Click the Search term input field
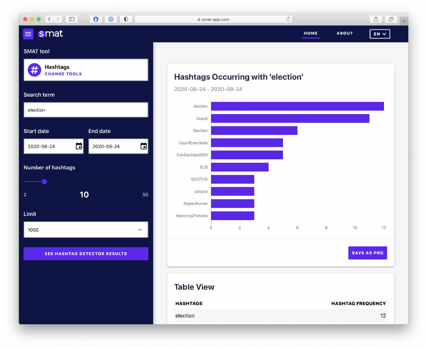Screen dimensions: 427x349 (86, 110)
